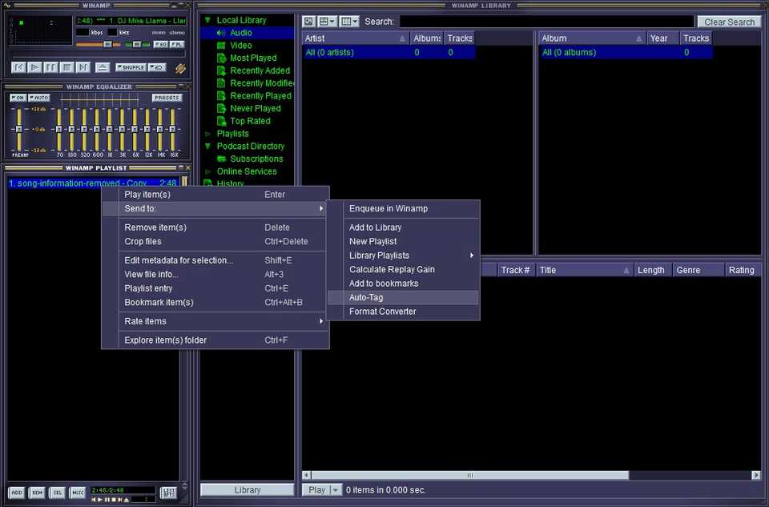Click mini Play control in playlist footer
Screen dimensions: 769x507
click(100, 500)
